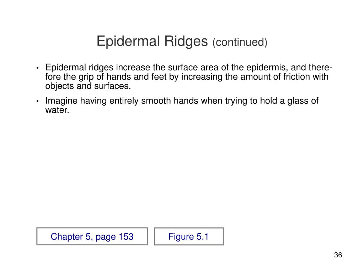Click the (continued) label in the title
This screenshot has width=364, height=273.
240,43
